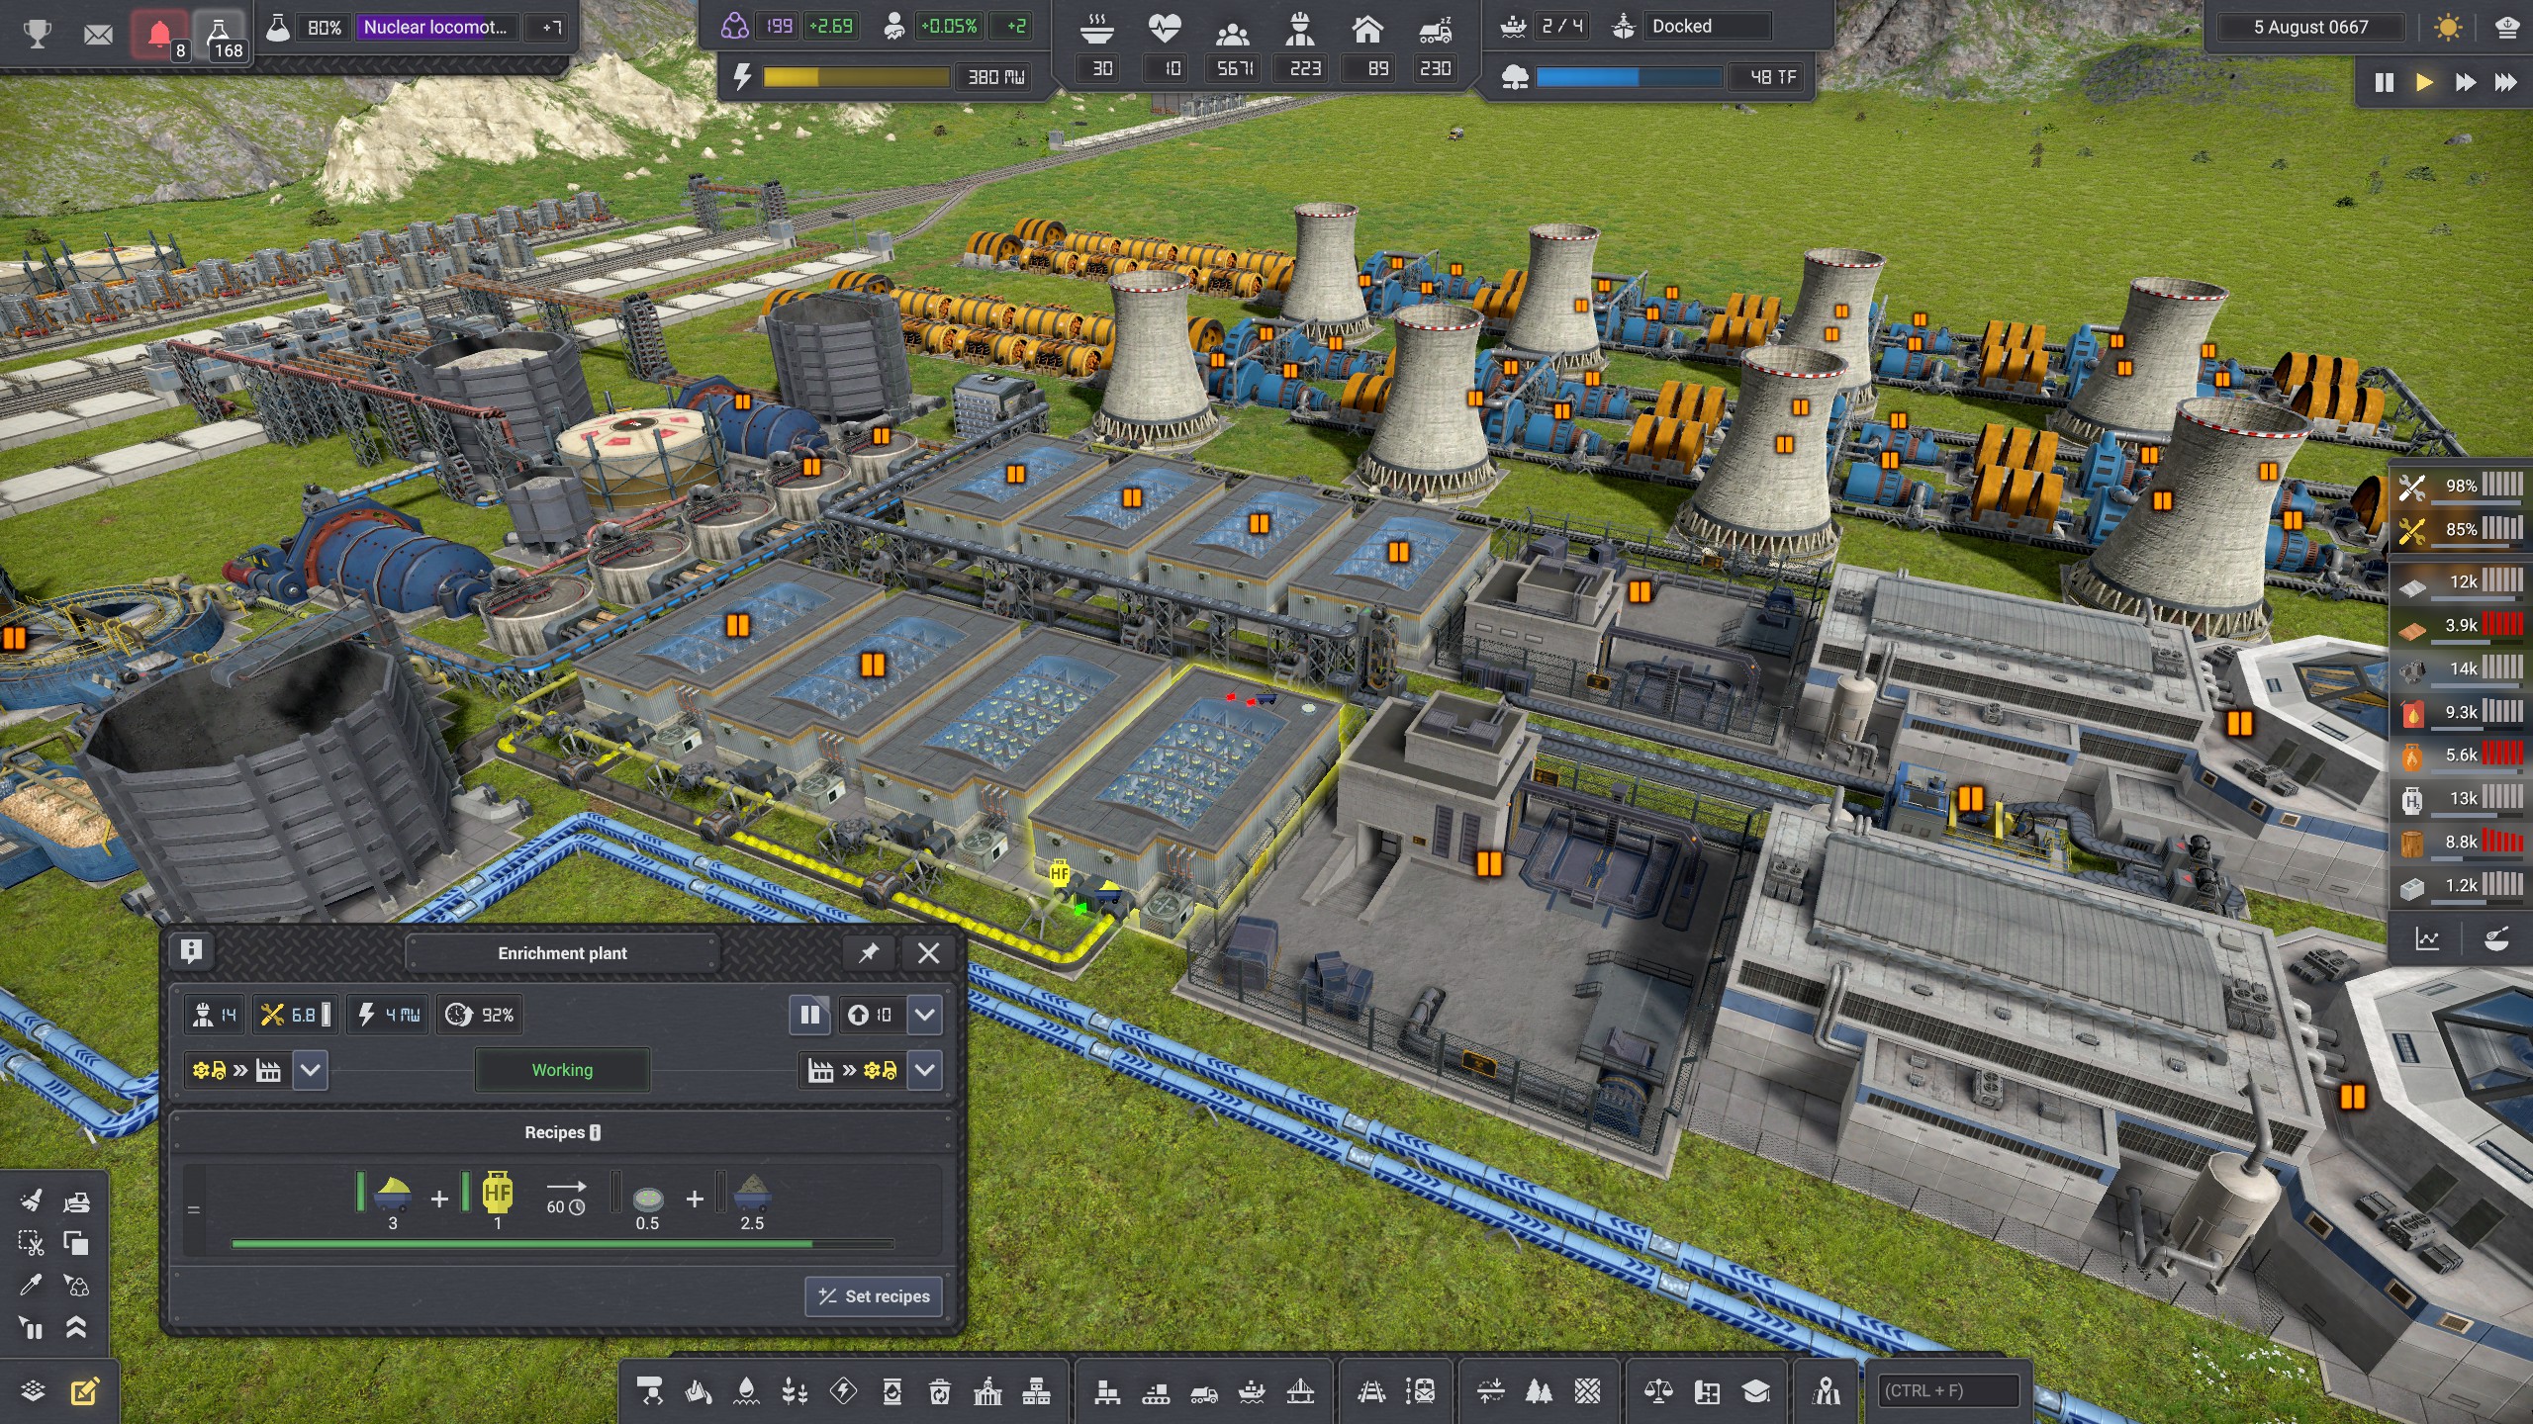Click the Recipes header info

tap(562, 1132)
